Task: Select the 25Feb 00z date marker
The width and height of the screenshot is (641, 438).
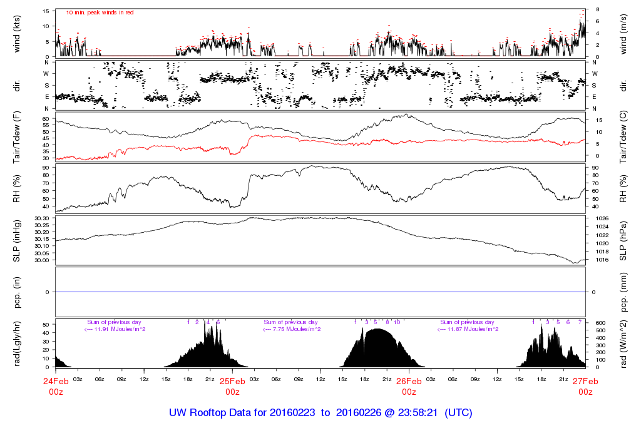Action: [232, 385]
